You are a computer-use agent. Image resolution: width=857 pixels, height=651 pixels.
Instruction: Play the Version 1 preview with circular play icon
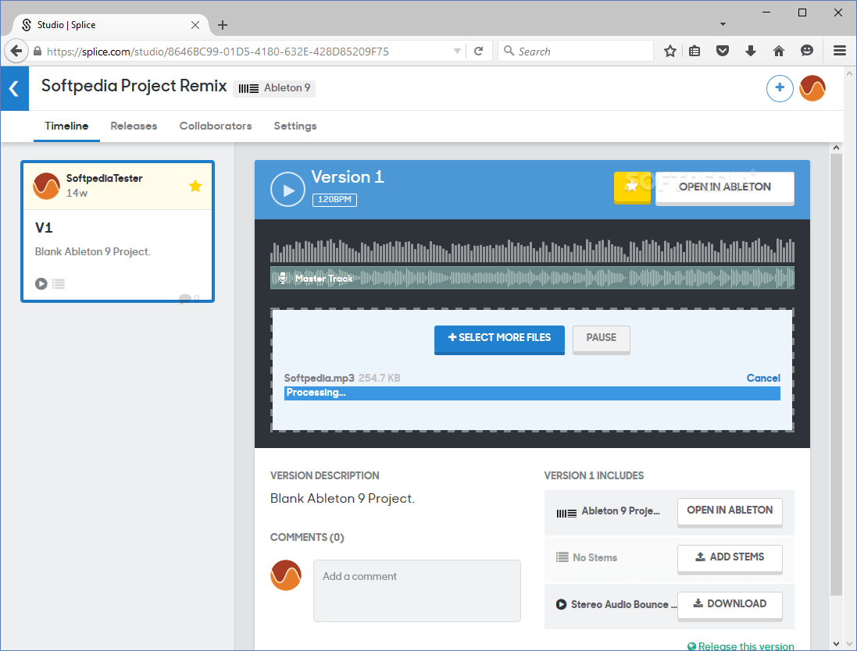pos(287,189)
